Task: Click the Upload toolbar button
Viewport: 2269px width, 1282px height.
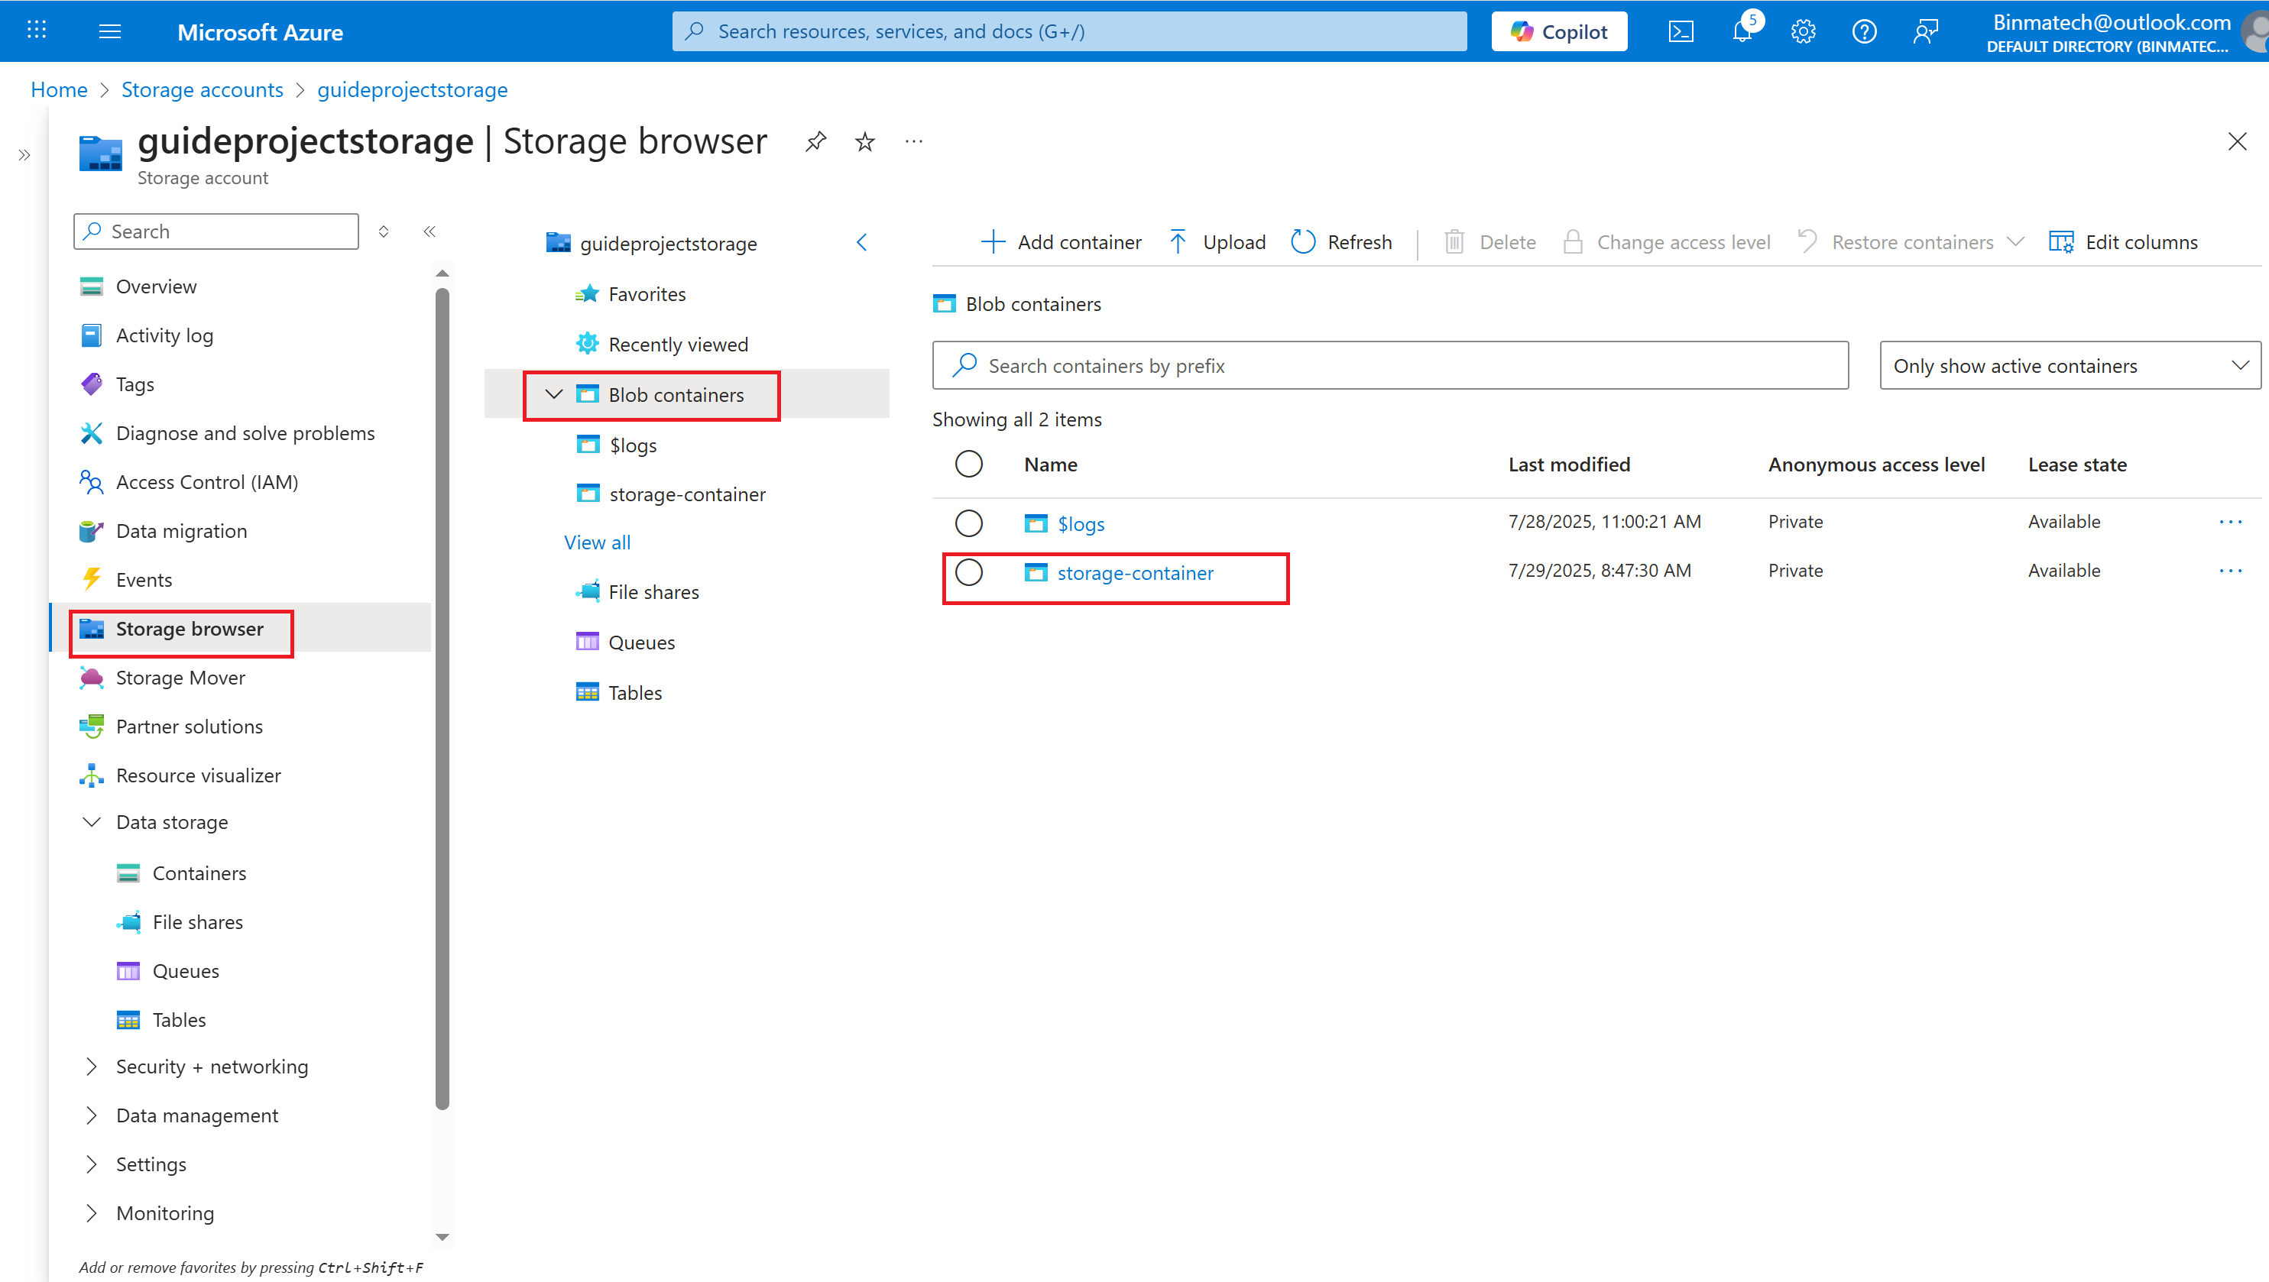Action: pyautogui.click(x=1217, y=242)
